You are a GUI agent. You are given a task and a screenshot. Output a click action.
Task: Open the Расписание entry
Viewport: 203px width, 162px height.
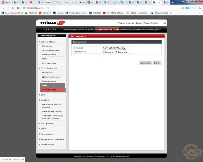47,134
